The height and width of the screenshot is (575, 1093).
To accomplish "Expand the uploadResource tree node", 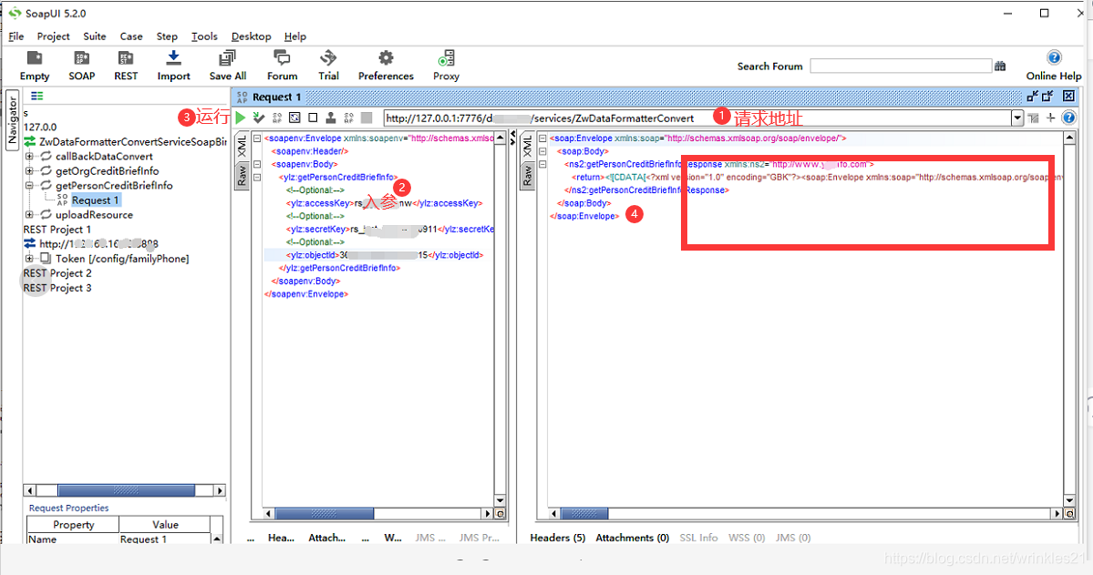I will (30, 214).
